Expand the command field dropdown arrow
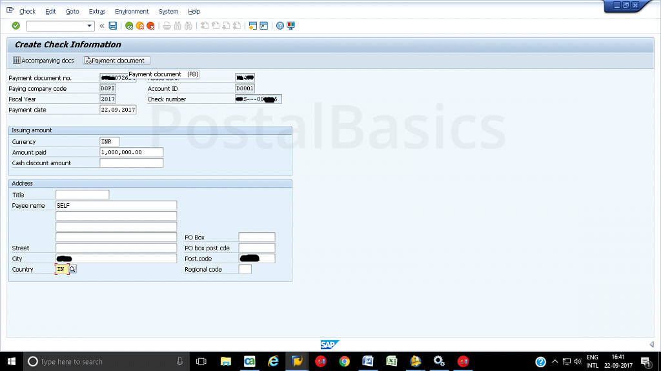This screenshot has height=371, width=661. [x=90, y=26]
